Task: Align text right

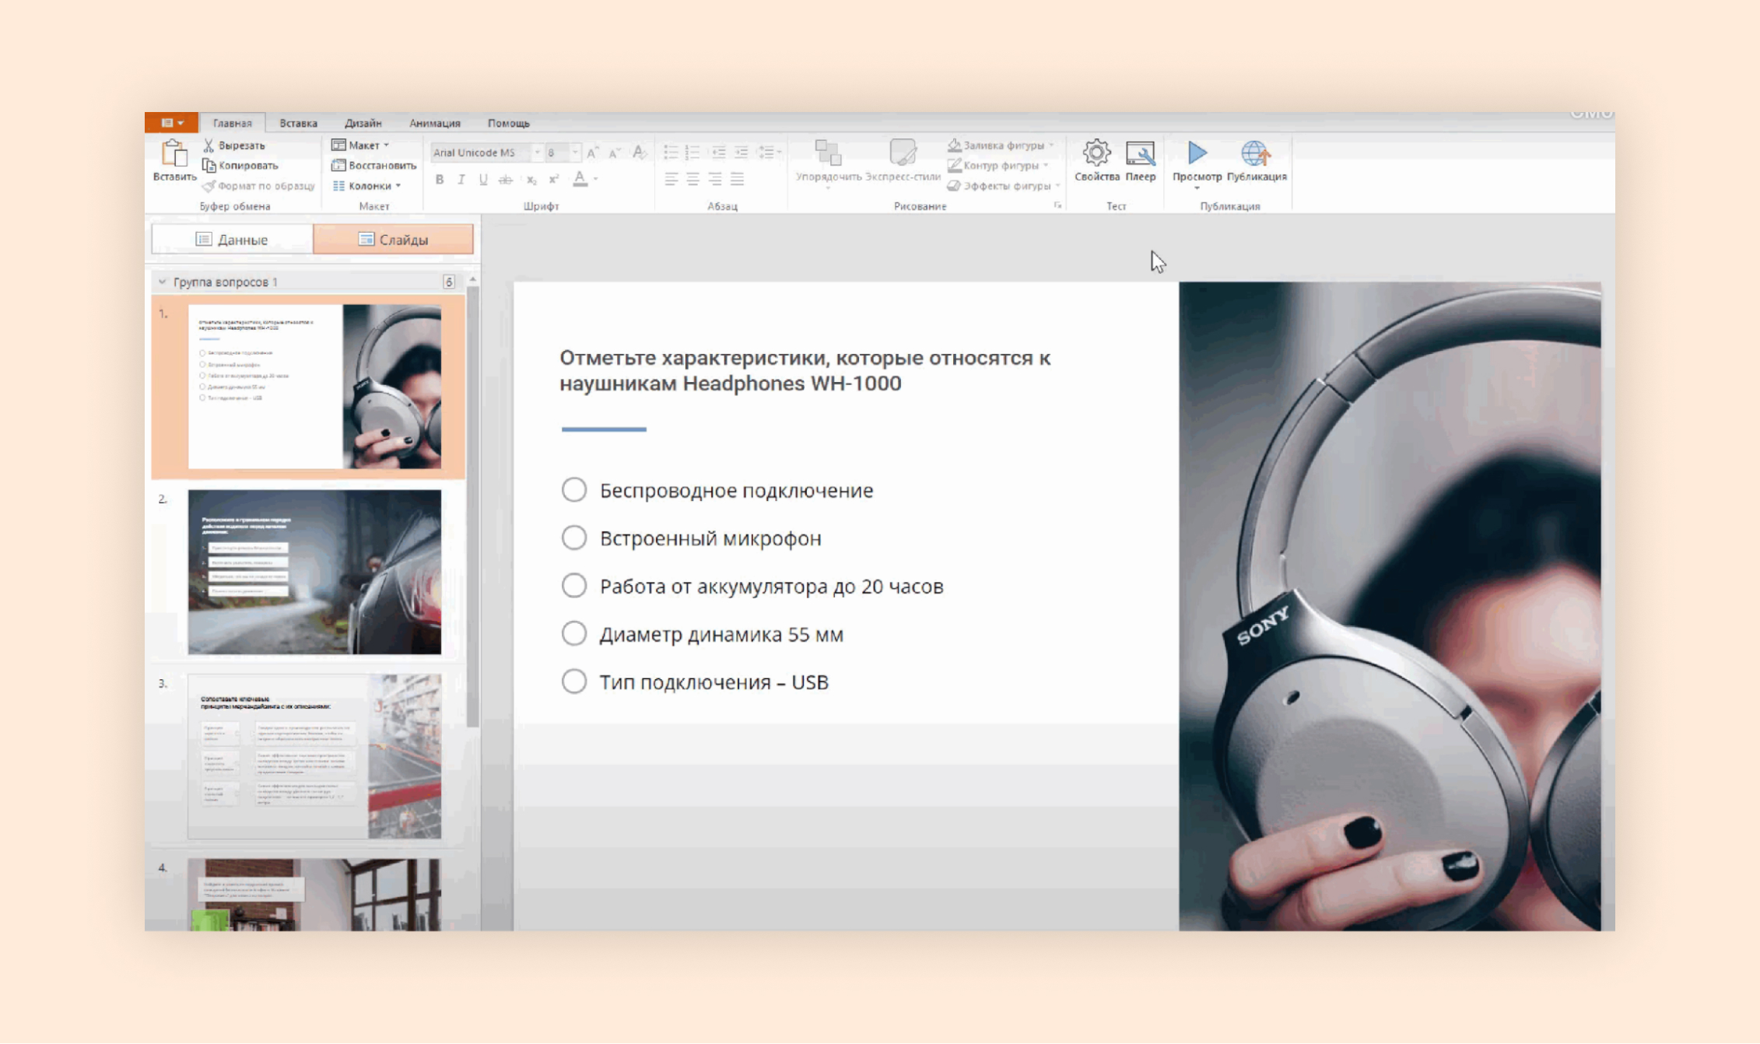Action: point(714,180)
